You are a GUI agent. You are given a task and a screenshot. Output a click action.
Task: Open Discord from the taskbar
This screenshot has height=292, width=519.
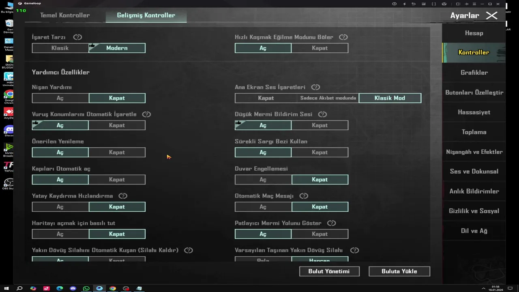coord(73,288)
